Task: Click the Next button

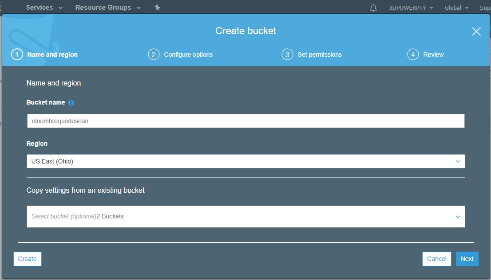Action: 467,259
